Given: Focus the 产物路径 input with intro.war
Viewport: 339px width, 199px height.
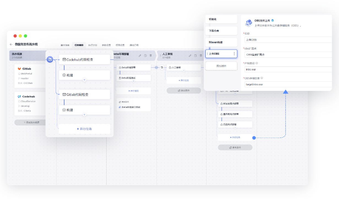Looking at the screenshot, I should [288, 70].
